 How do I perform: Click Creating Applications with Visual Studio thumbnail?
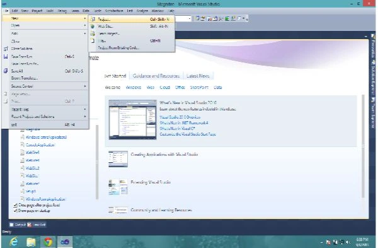118,159
